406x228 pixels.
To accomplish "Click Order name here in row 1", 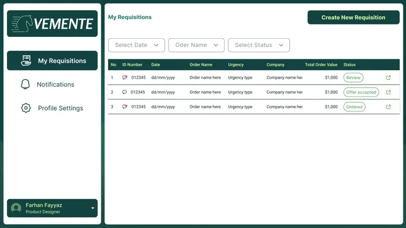I will pyautogui.click(x=205, y=77).
